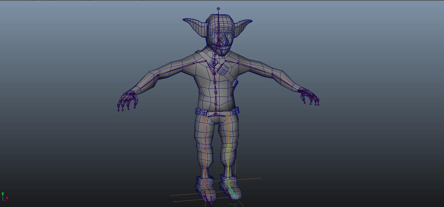
Task: Click the goblin's hand on the screen's left
Action: pyautogui.click(x=127, y=101)
